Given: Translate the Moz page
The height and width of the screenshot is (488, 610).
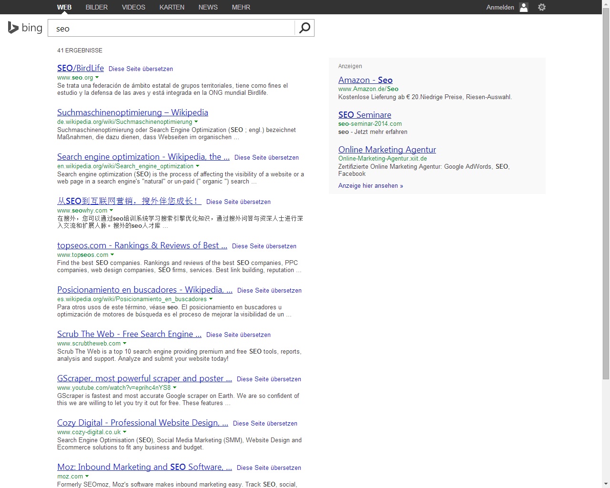Looking at the screenshot, I should point(269,468).
